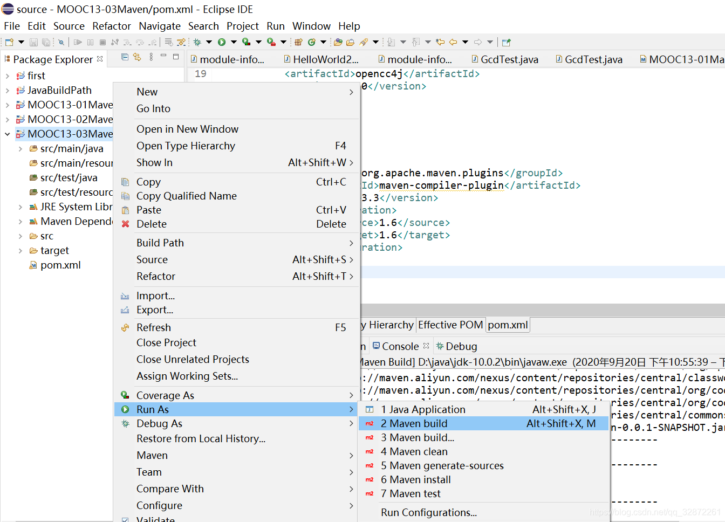725x522 pixels.
Task: Collapse the MOOC13-03Maven project node
Action: pos(8,134)
